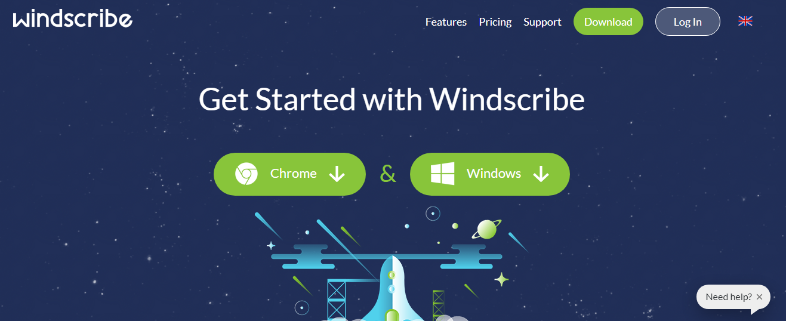Viewport: 786px width, 321px height.
Task: Click the down arrow beside Windows
Action: pos(541,174)
